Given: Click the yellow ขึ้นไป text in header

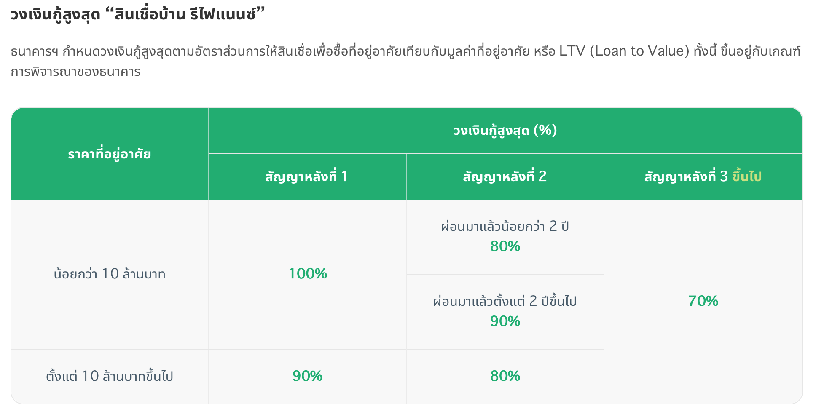Looking at the screenshot, I should [x=747, y=176].
